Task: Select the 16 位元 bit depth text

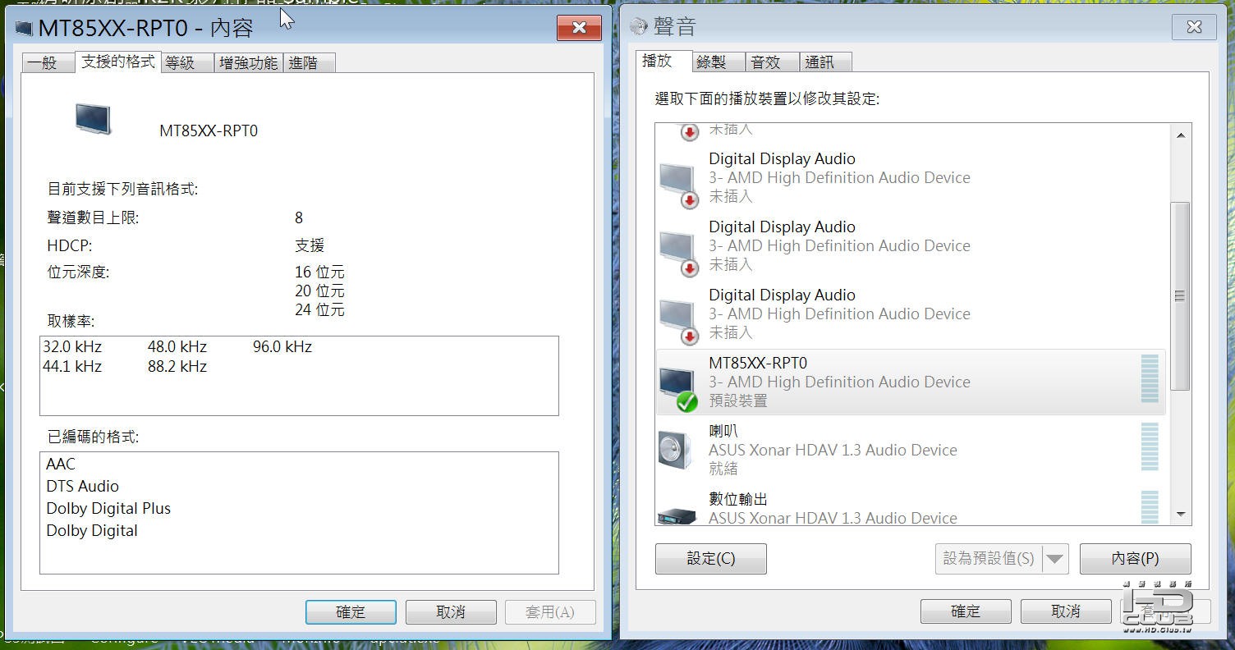Action: (319, 272)
